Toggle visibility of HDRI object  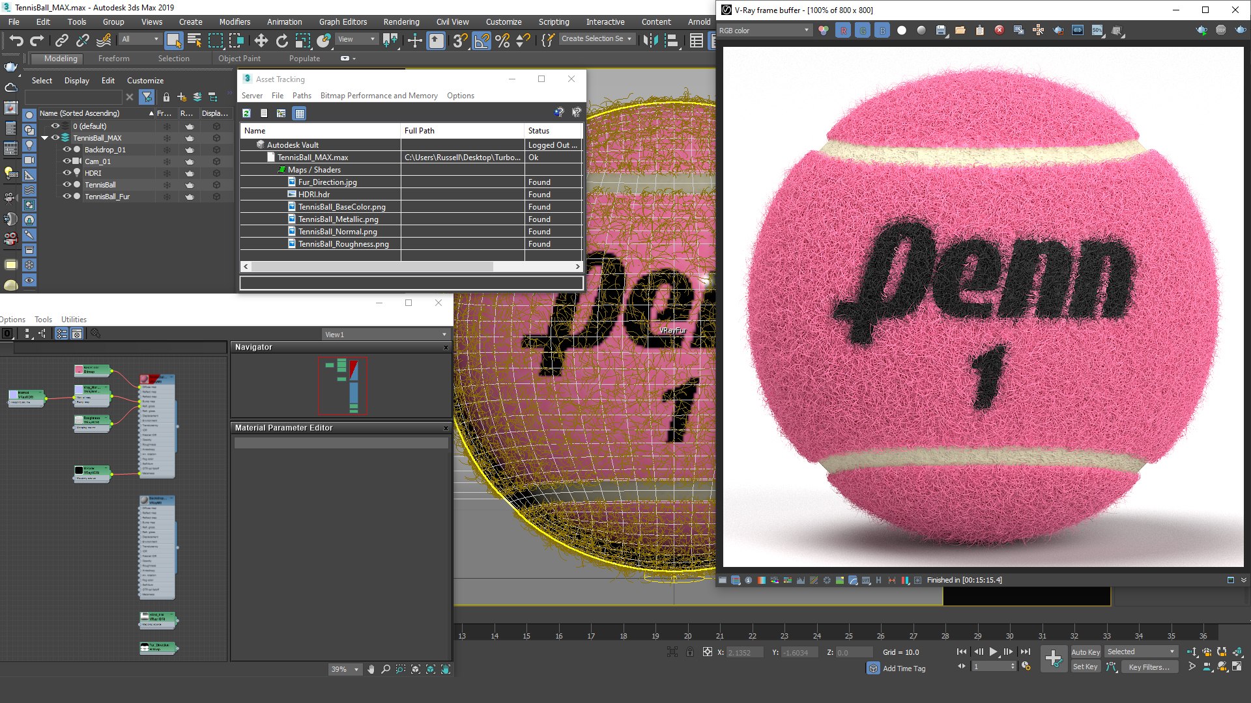[x=66, y=173]
